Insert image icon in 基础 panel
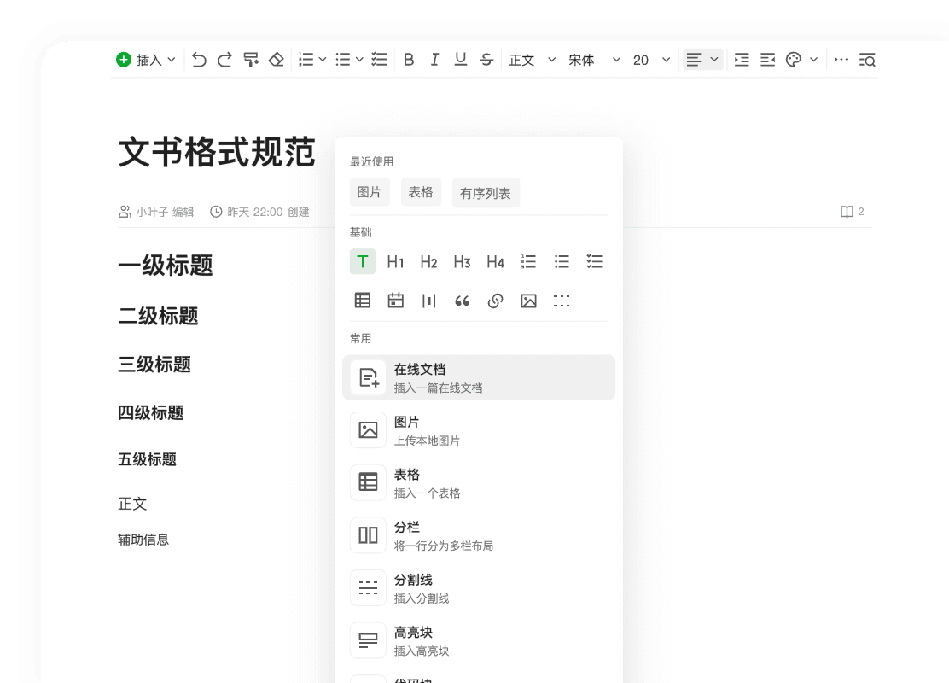Screen dimensions: 949x683 pyautogui.click(x=528, y=301)
